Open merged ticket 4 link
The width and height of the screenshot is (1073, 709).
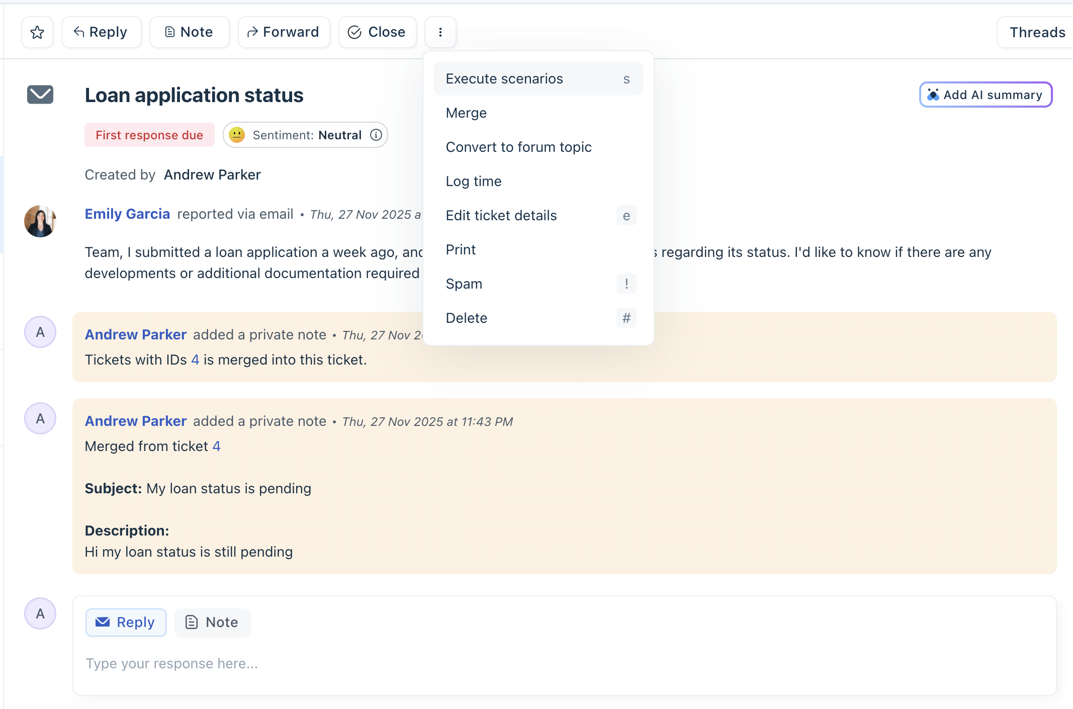pyautogui.click(x=216, y=446)
